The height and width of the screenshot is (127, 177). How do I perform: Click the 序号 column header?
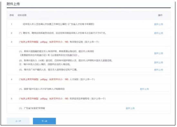coord(12,15)
